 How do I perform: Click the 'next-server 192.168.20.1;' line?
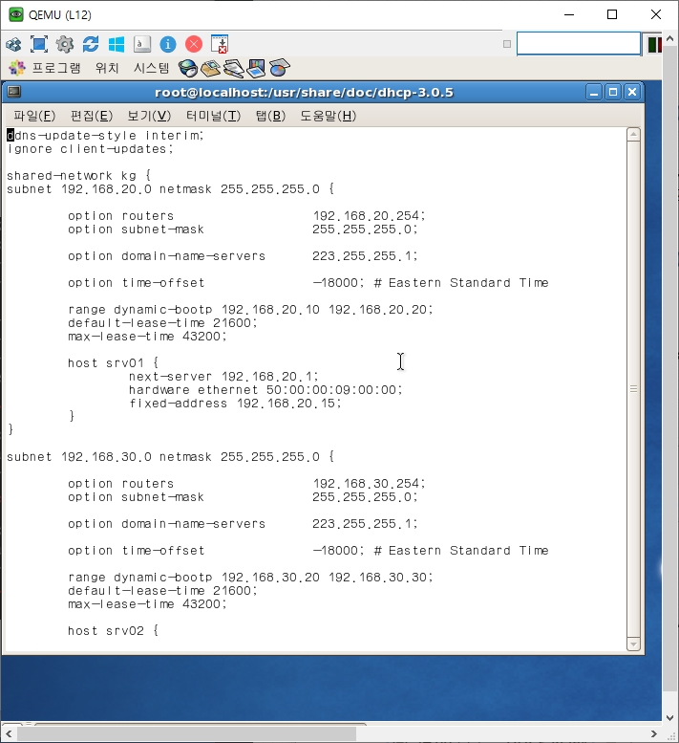[223, 377]
